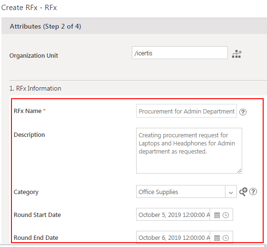The width and height of the screenshot is (267, 247).
Task: Edit the Round Start Date value
Action: tap(173, 215)
